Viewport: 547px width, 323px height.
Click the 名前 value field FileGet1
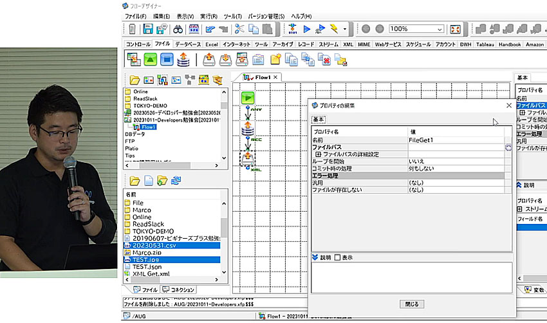click(456, 140)
